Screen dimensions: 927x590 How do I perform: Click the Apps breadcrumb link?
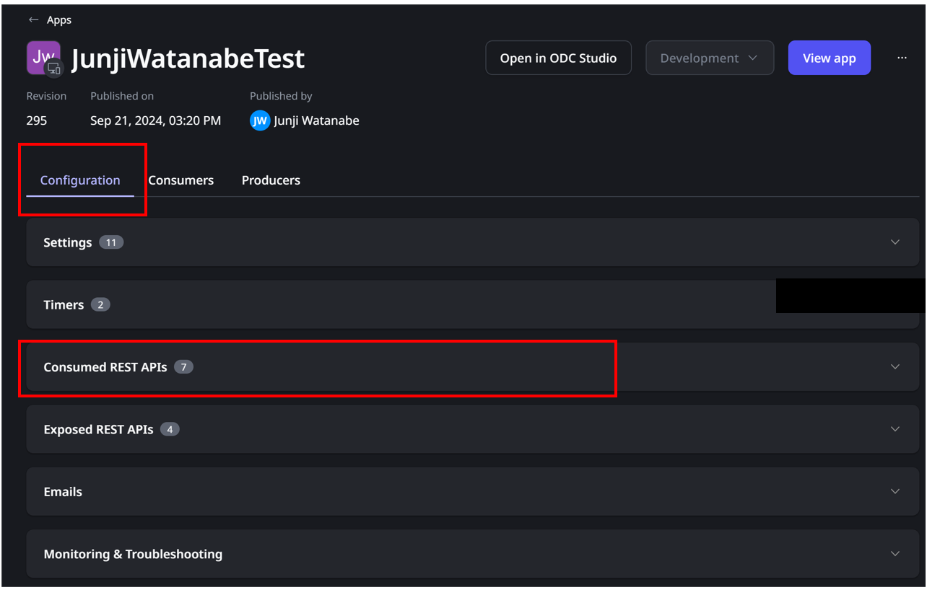59,19
